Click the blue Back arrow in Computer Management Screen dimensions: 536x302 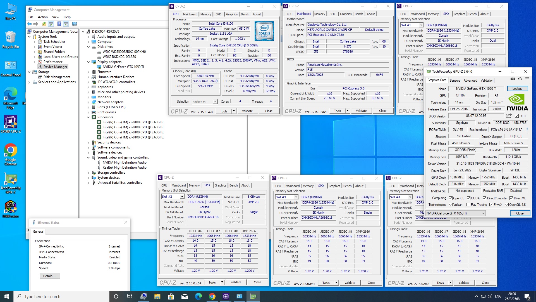pyautogui.click(x=29, y=24)
